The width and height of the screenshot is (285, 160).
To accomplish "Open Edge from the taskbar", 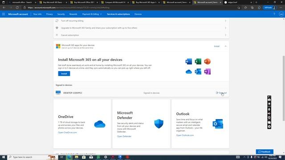I will [69, 157].
